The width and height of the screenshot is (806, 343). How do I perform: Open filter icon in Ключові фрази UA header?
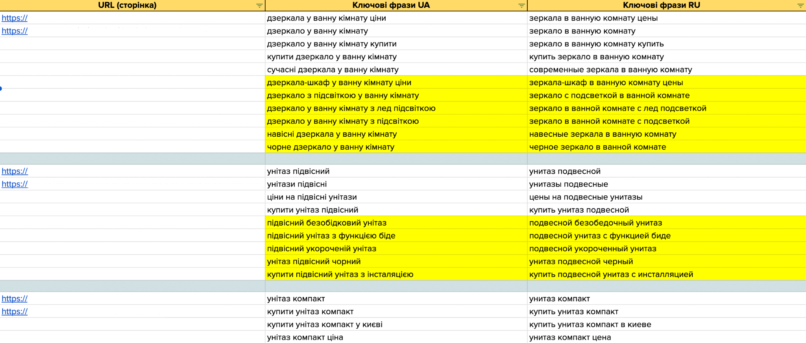coord(521,6)
